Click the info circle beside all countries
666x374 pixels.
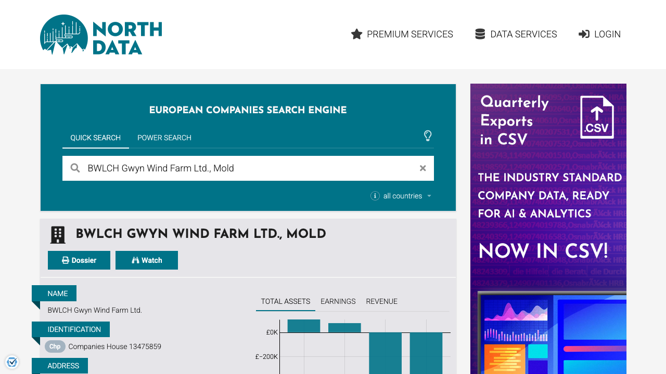(375, 196)
